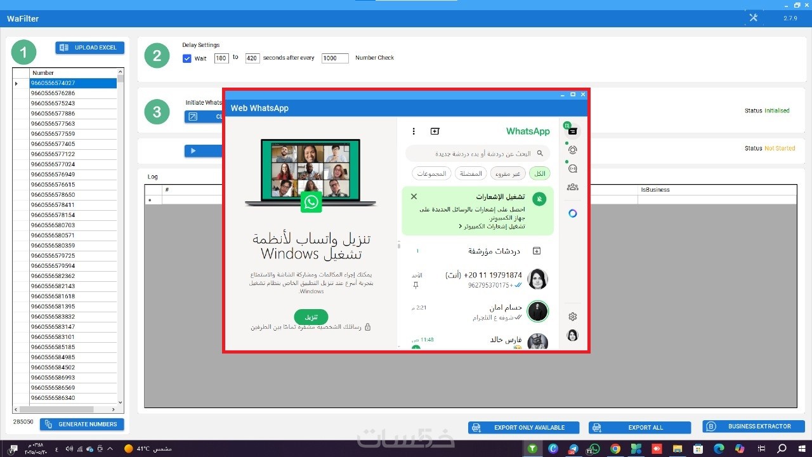812x457 pixels.
Task: Edit the minimum wait seconds field 180
Action: click(221, 58)
